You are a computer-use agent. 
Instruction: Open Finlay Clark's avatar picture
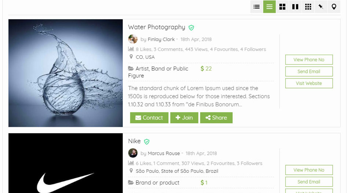pos(133,39)
